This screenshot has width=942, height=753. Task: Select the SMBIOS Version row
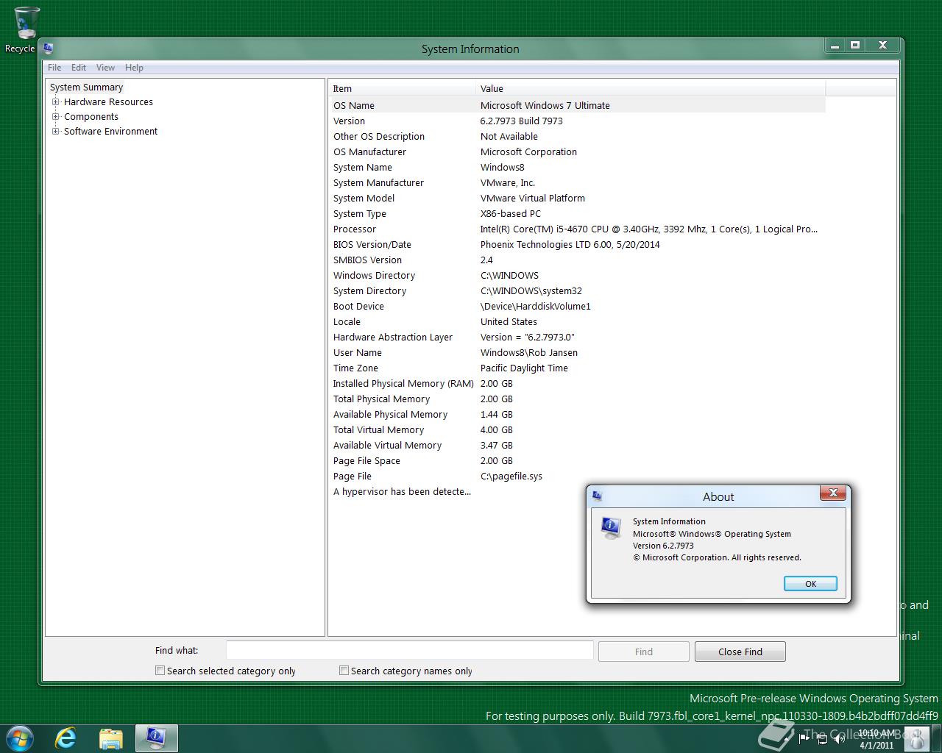(578, 260)
